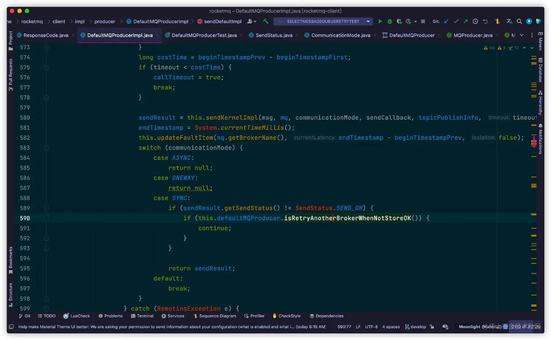The width and height of the screenshot is (551, 340).
Task: Go to next highlighted error arrow
Action: (x=532, y=48)
